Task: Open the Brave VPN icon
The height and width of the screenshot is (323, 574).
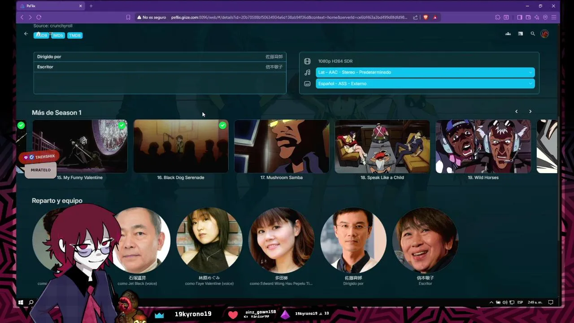Action: pyautogui.click(x=545, y=17)
